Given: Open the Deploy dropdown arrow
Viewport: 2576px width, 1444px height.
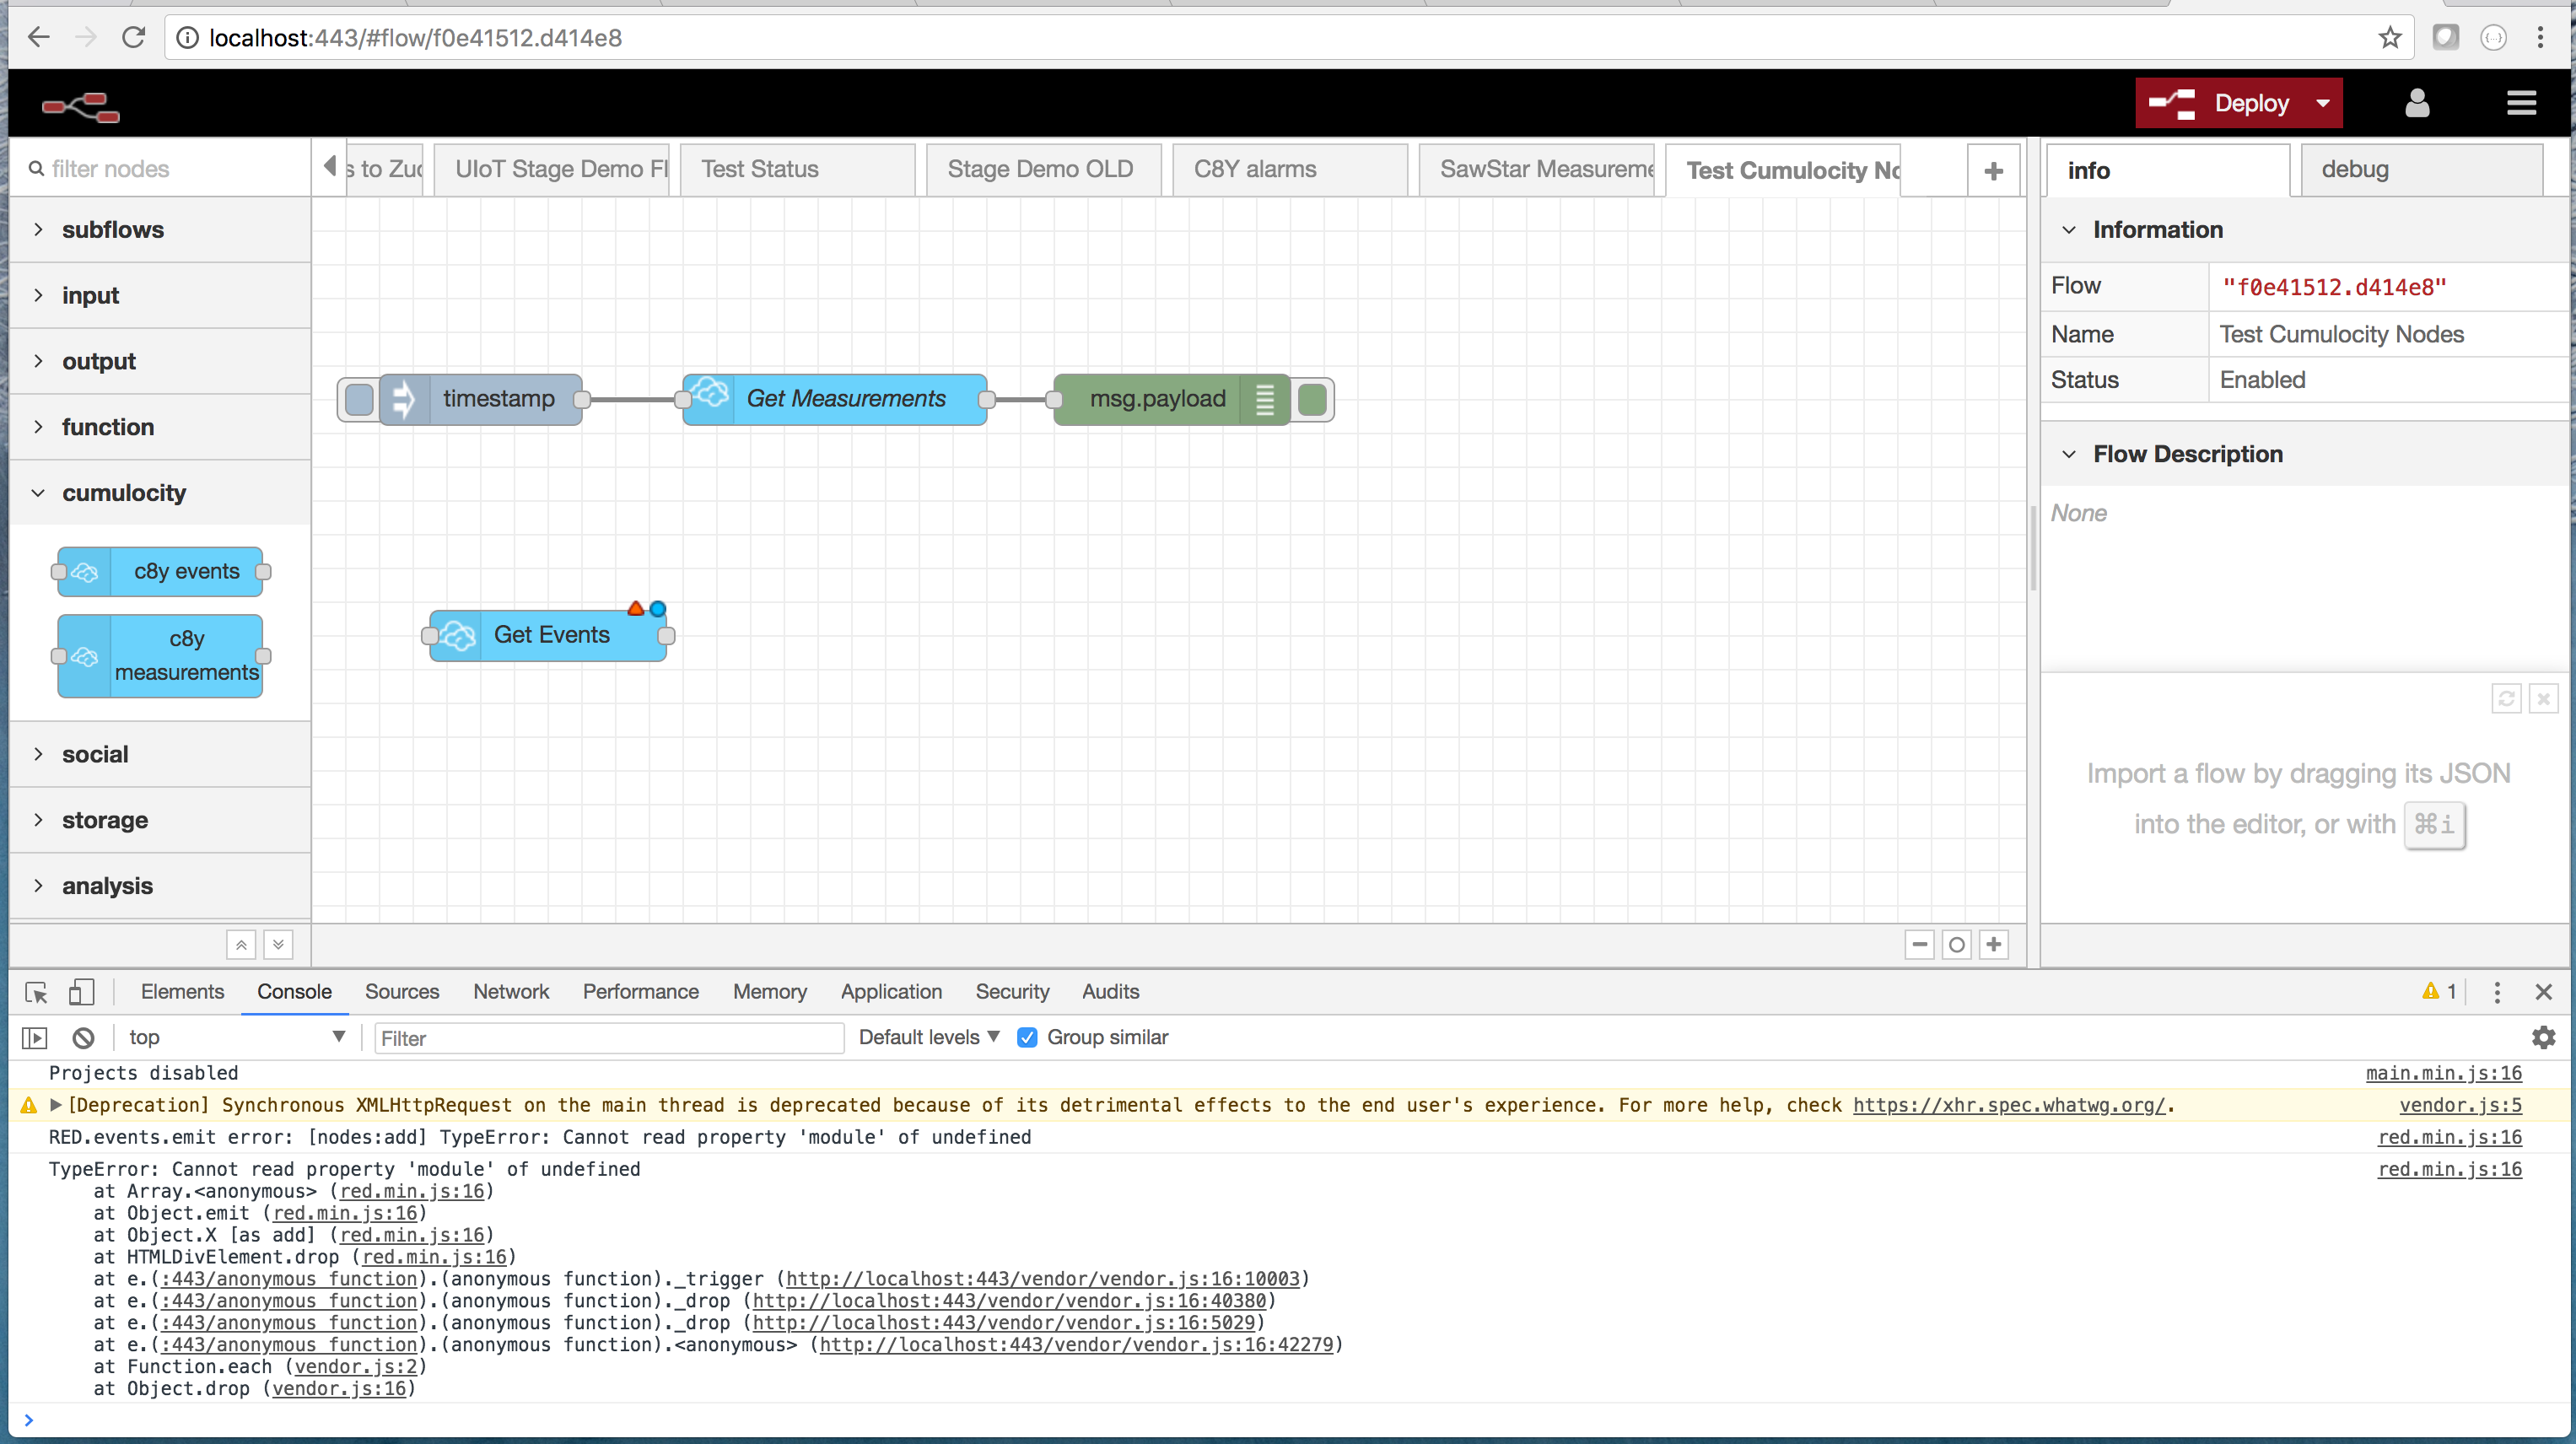Looking at the screenshot, I should pos(2323,103).
